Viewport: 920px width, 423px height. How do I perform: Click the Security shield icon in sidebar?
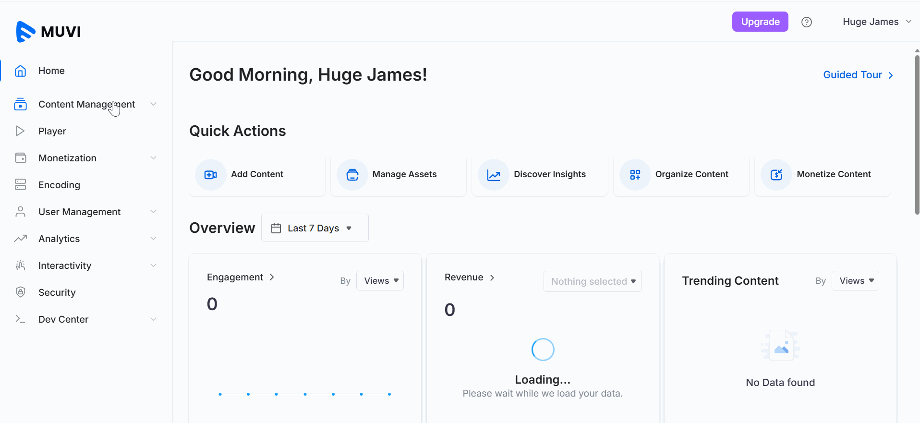(20, 292)
